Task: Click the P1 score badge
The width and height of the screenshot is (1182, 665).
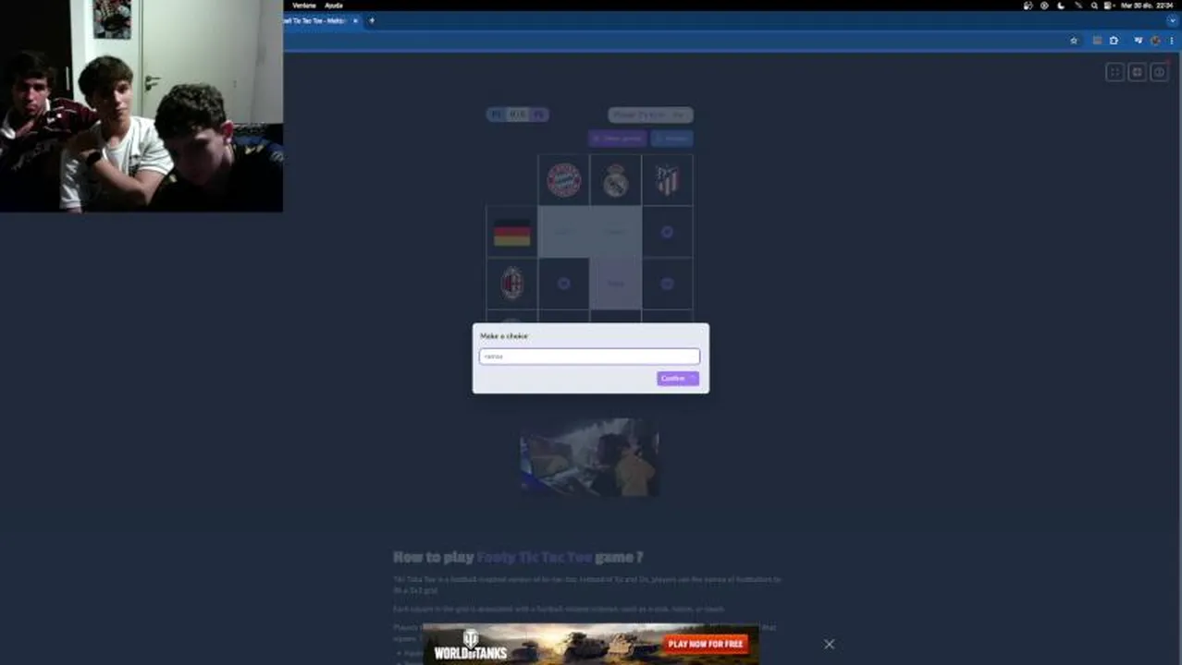Action: pyautogui.click(x=497, y=115)
